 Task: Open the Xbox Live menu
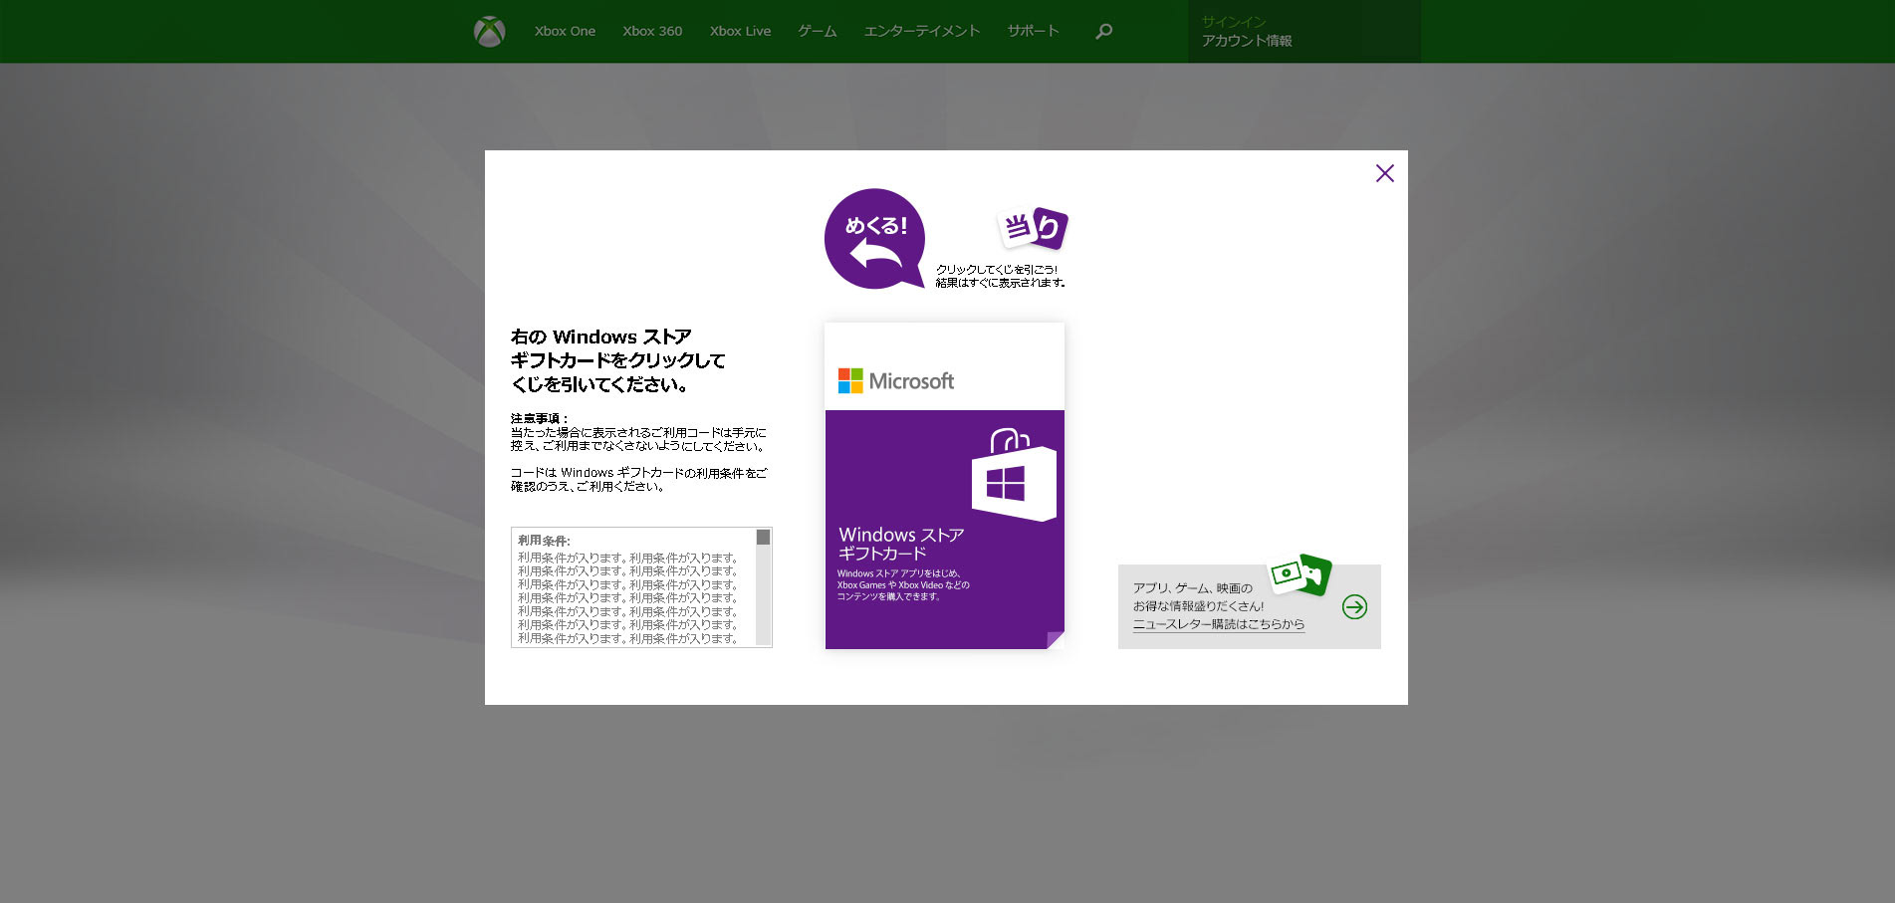coord(740,31)
